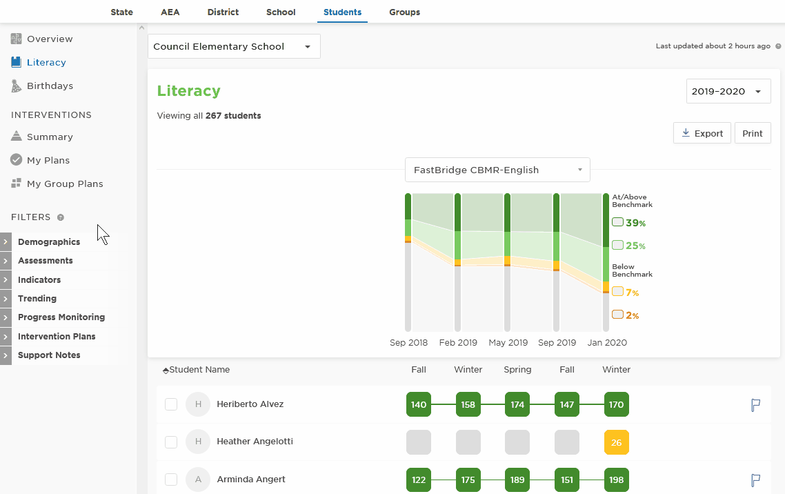Switch to the Groups tab

pos(404,12)
